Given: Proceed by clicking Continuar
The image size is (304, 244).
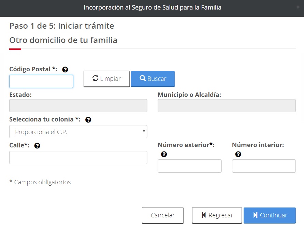Looking at the screenshot, I should point(270,215).
